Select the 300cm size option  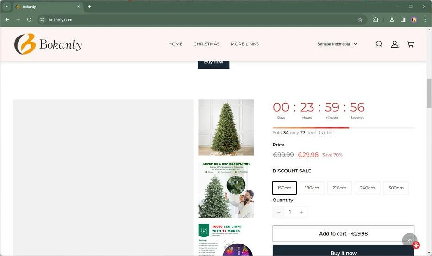[396, 188]
